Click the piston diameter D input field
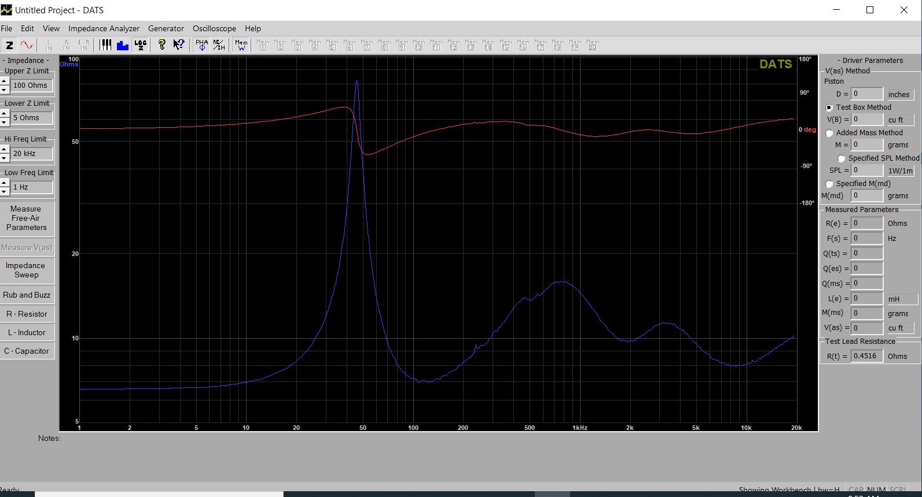 (x=867, y=94)
